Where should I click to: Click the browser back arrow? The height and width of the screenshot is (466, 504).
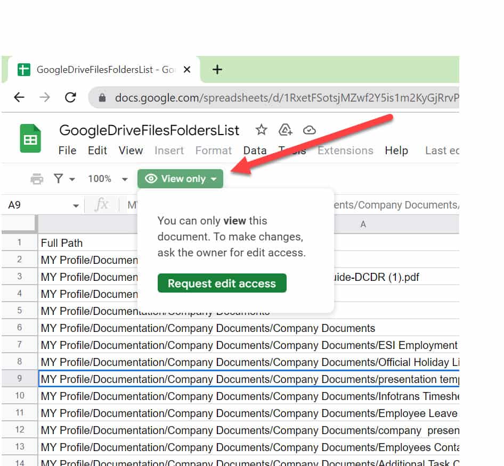pos(19,97)
